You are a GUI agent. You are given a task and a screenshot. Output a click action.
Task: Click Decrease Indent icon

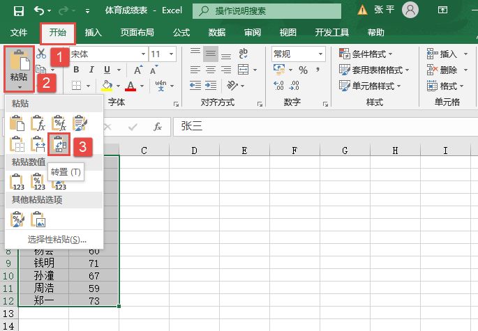pyautogui.click(x=195, y=86)
